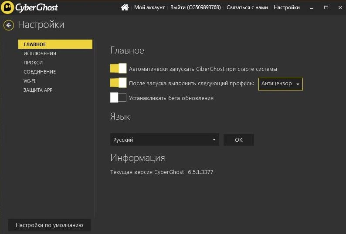Toggle auto-launch CyberGhost at system startup
Viewport: 346px width, 234px height.
point(118,68)
